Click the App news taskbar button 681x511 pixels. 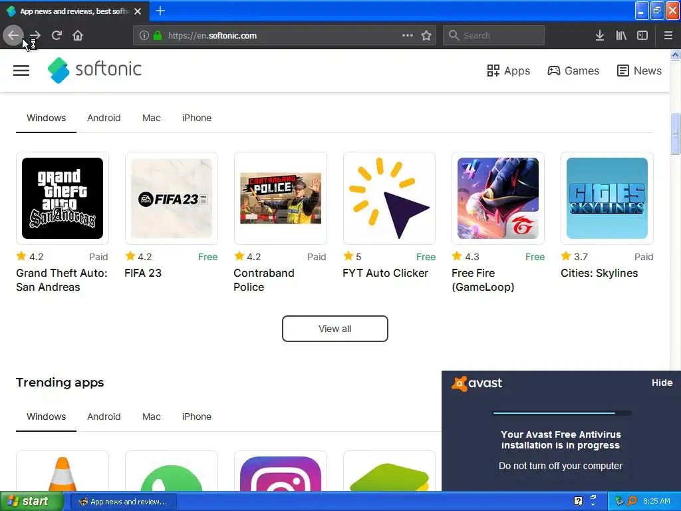click(123, 502)
